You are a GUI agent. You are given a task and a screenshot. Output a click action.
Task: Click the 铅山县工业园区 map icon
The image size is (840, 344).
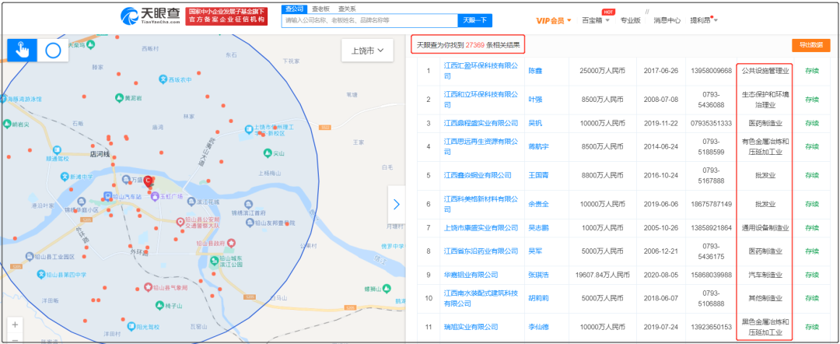pyautogui.click(x=29, y=257)
